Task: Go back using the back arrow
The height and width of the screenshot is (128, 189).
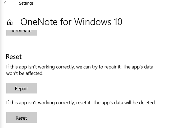Action: (x=6, y=3)
